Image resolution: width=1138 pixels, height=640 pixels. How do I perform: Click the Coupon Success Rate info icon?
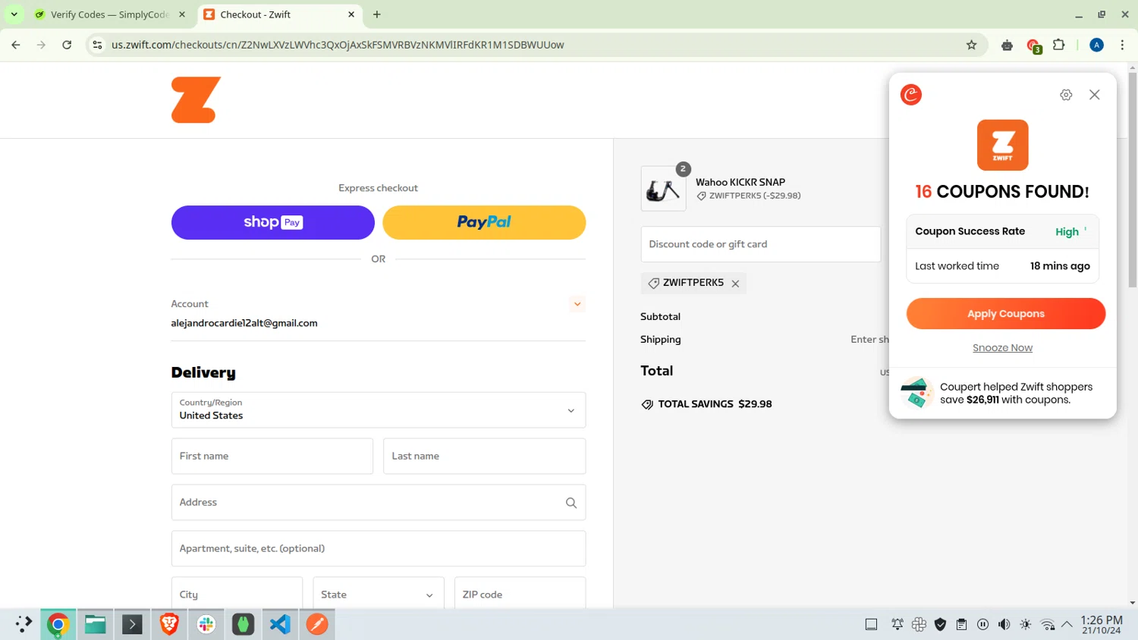1086,230
